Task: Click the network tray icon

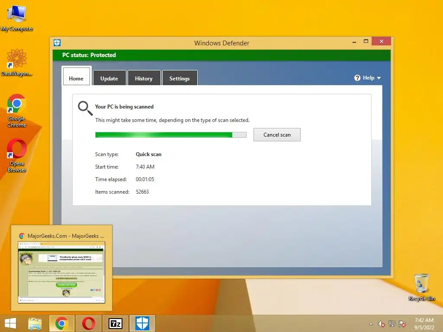Action: tap(392, 324)
